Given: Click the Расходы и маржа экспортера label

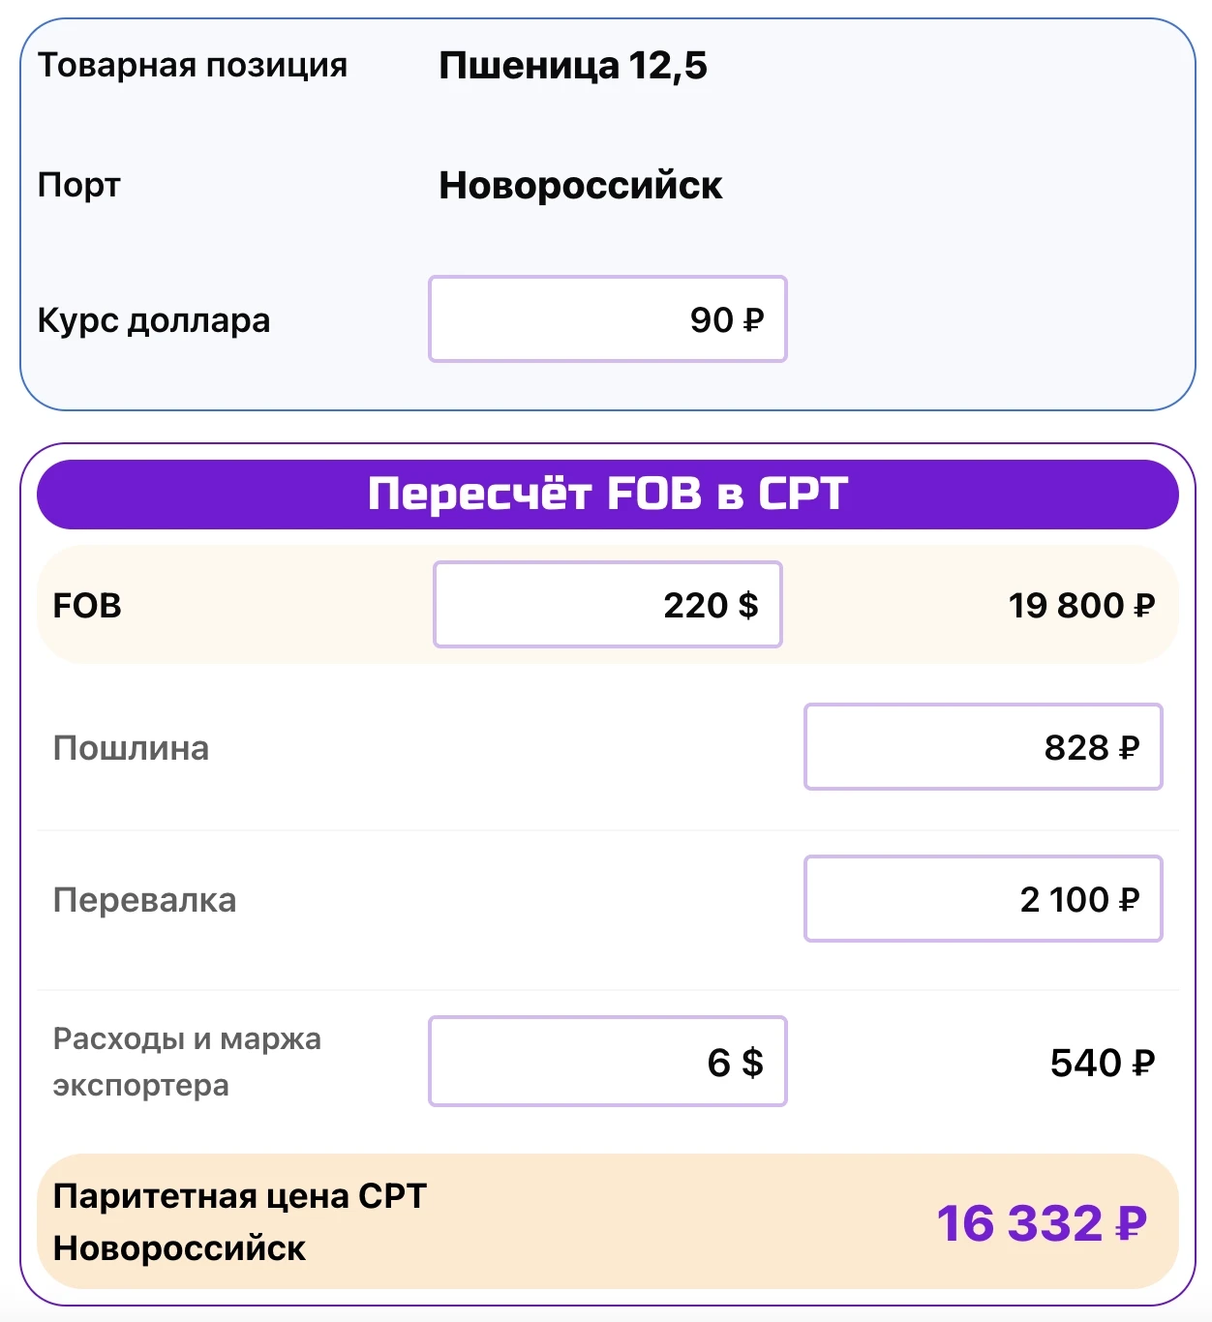Looking at the screenshot, I should [x=186, y=1062].
